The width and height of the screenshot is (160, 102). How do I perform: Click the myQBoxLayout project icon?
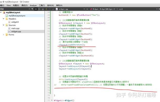pos(4,13)
